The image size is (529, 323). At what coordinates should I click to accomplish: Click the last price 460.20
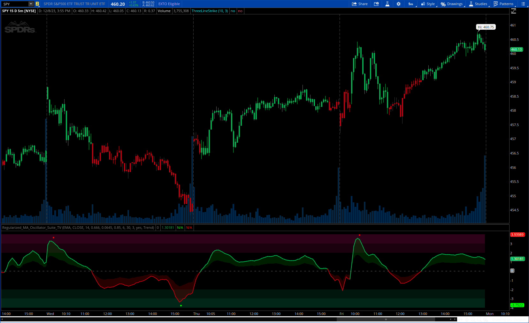[118, 4]
